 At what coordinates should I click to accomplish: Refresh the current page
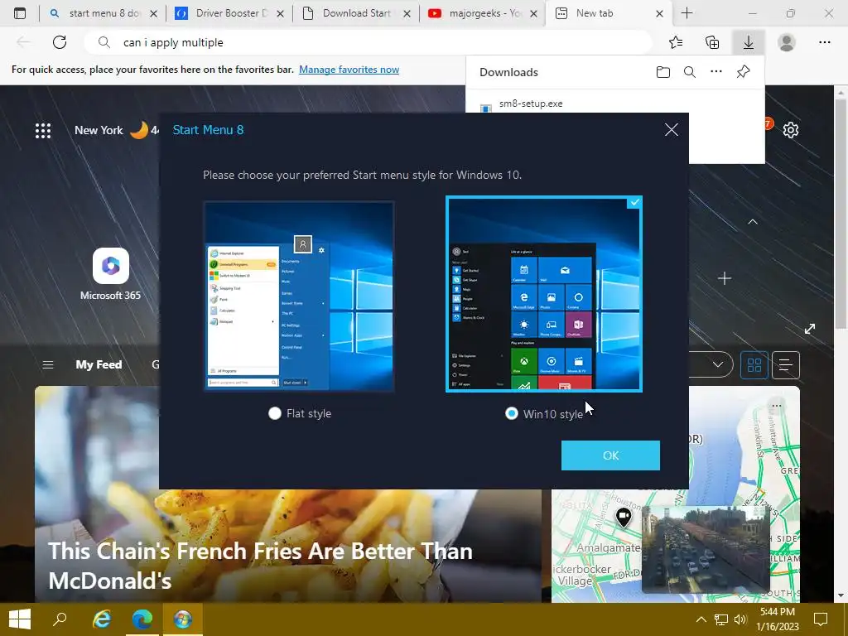pyautogui.click(x=60, y=42)
